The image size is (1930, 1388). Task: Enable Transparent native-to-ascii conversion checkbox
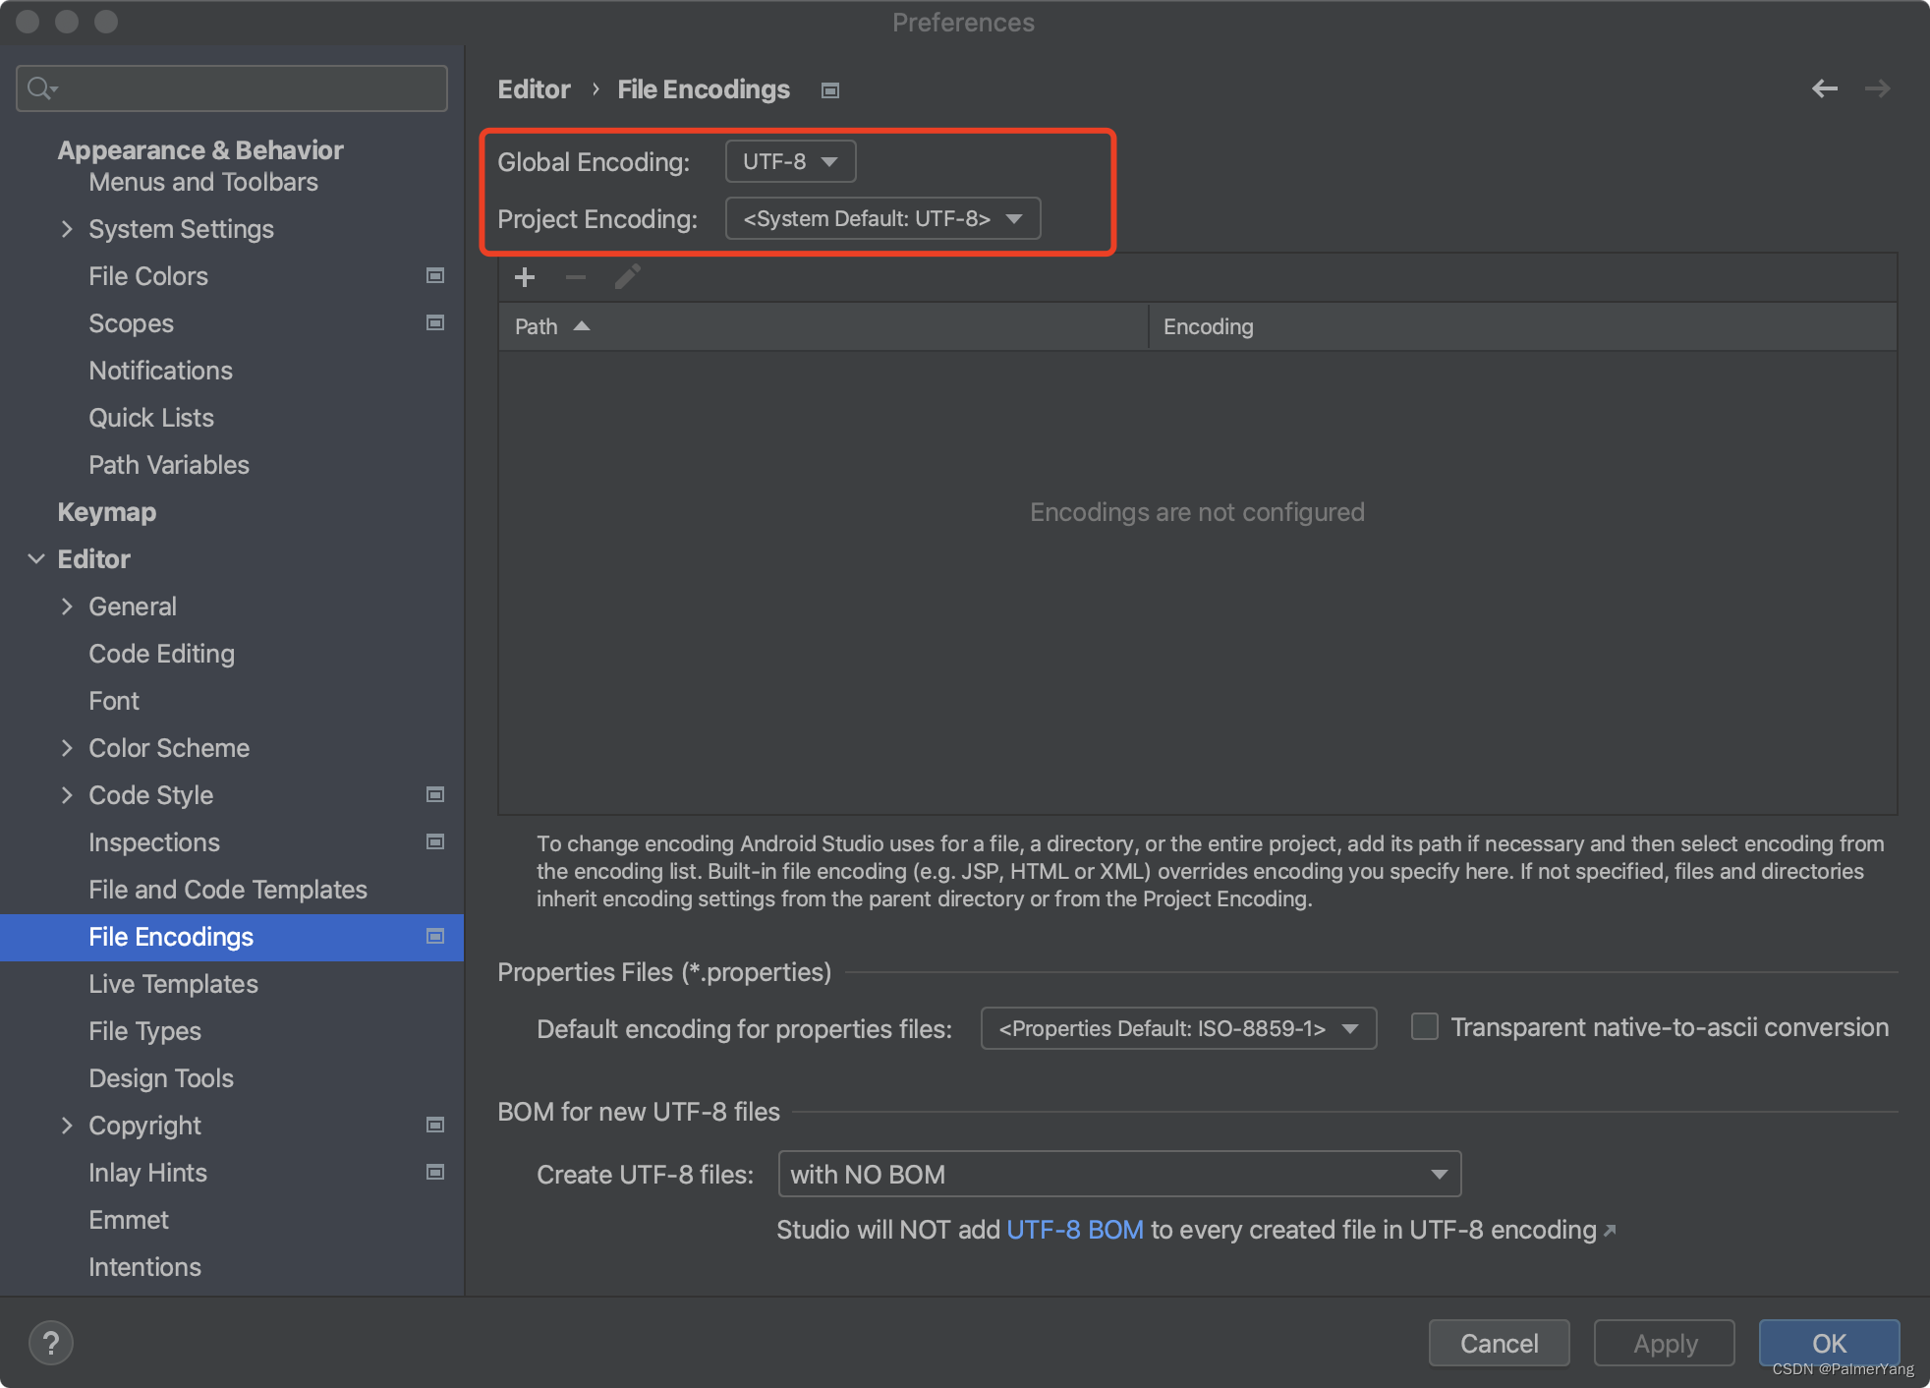tap(1425, 1027)
